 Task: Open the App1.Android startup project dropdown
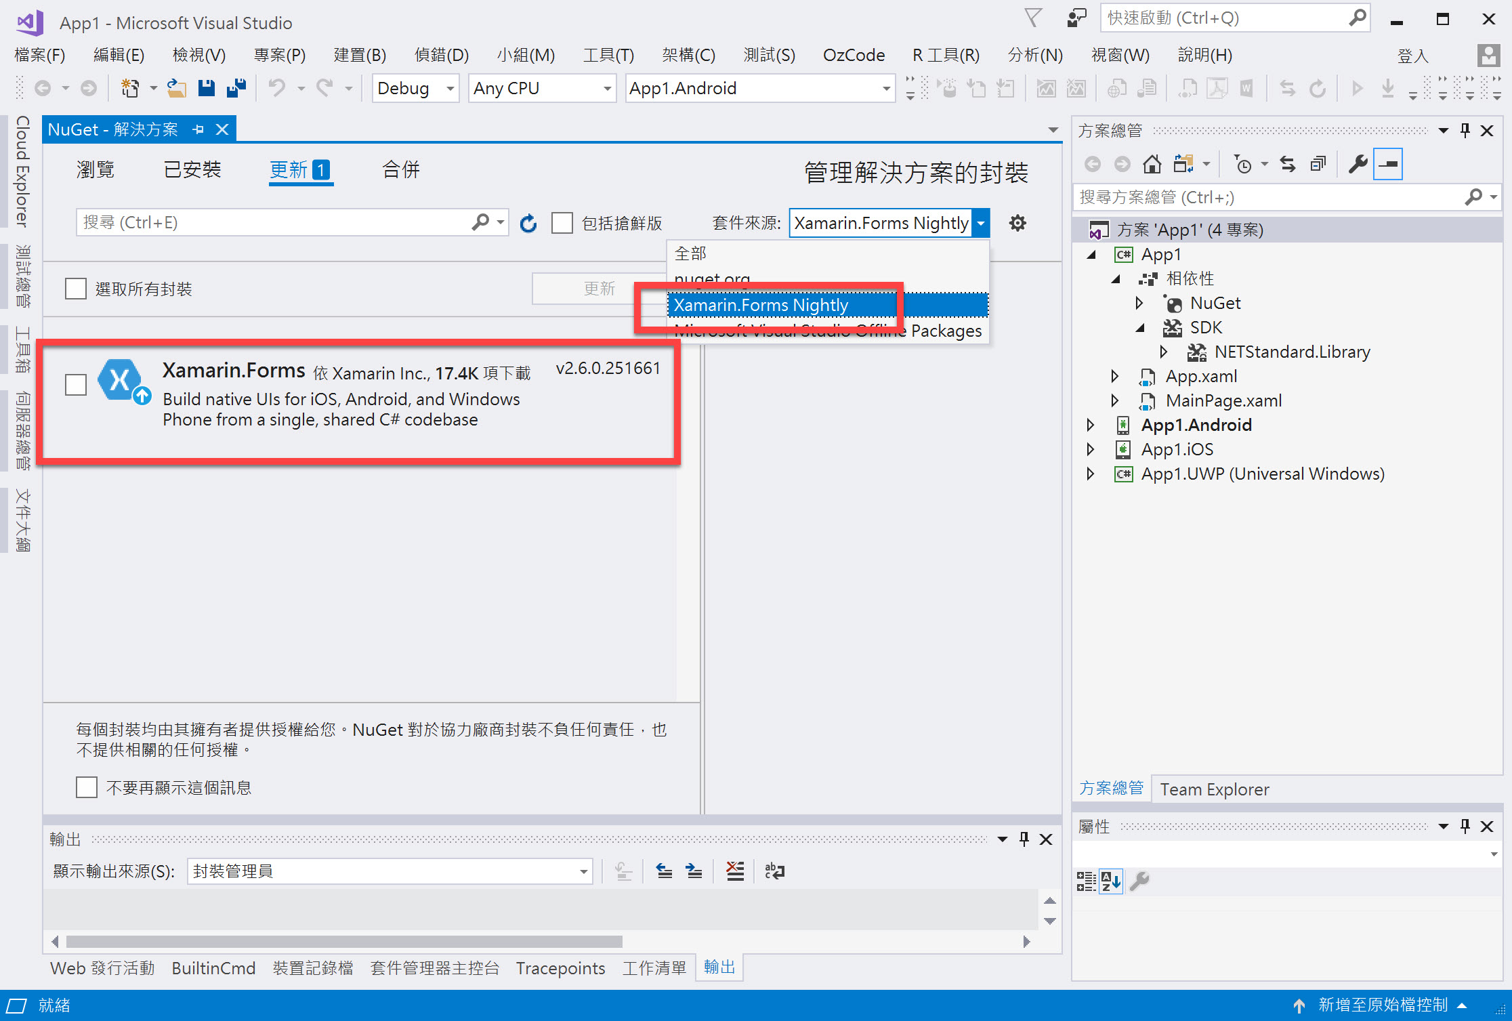(760, 88)
